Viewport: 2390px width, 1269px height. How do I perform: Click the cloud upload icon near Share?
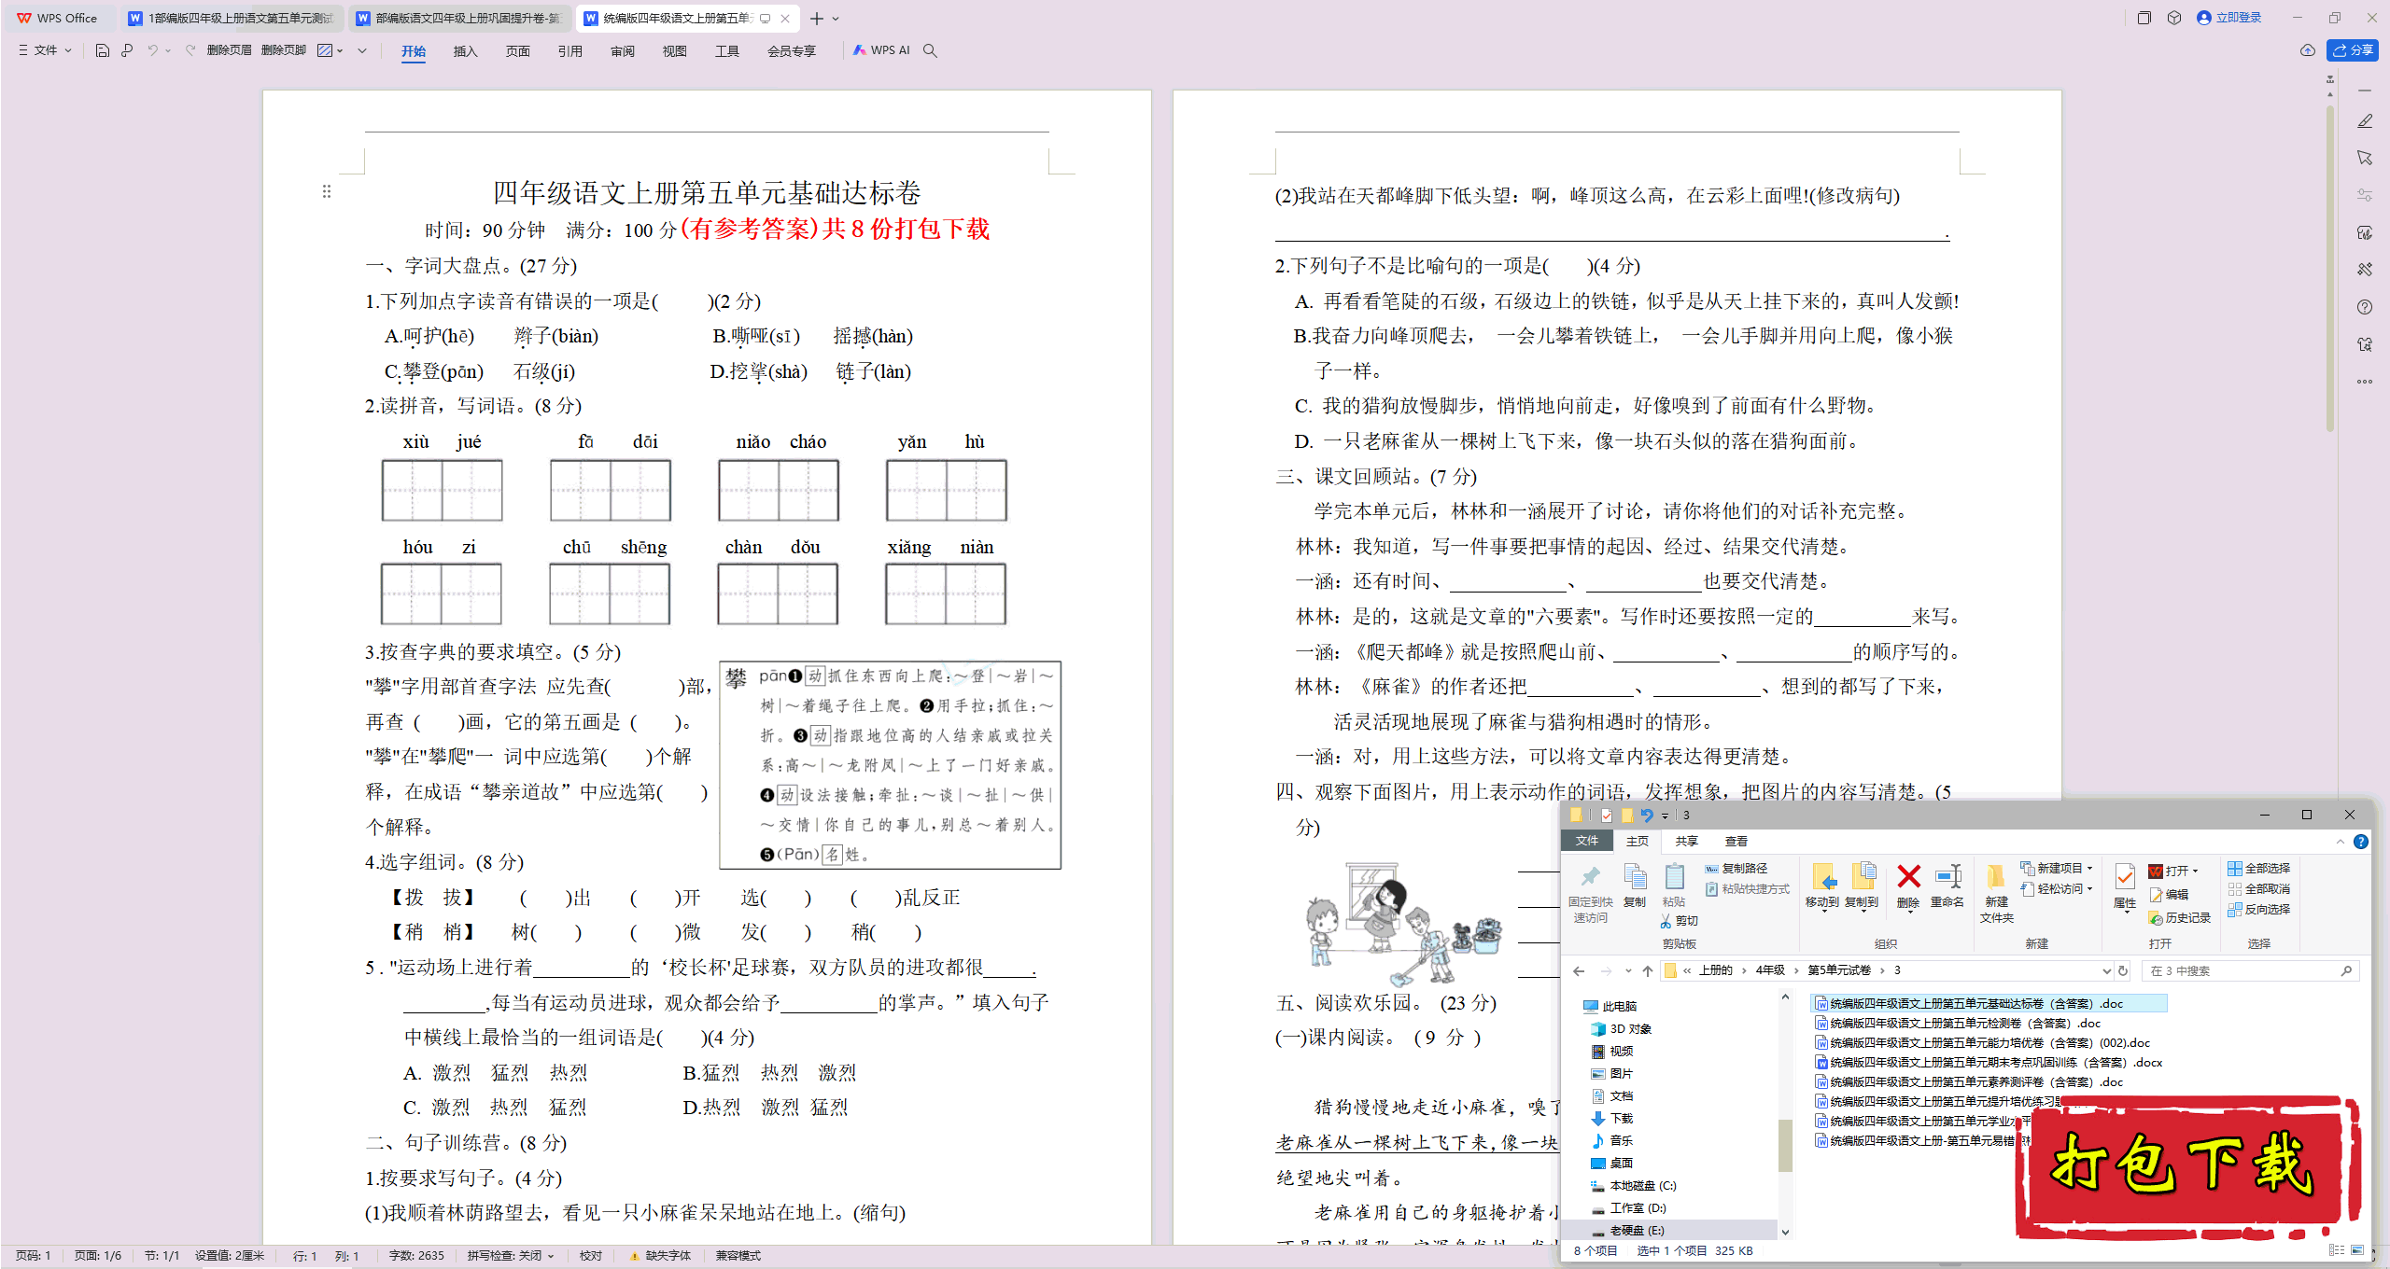(x=2307, y=50)
